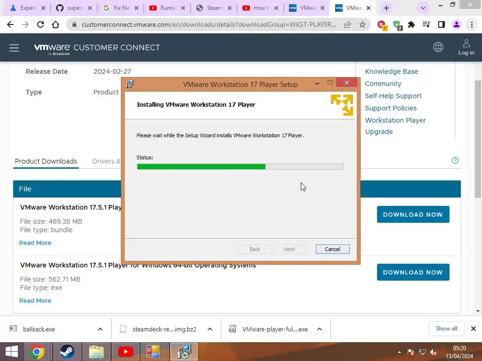Image resolution: width=482 pixels, height=361 pixels.
Task: Close the downloads bar
Action: pyautogui.click(x=474, y=329)
